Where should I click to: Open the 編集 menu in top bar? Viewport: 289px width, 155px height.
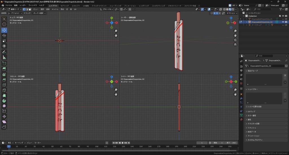click(x=16, y=6)
